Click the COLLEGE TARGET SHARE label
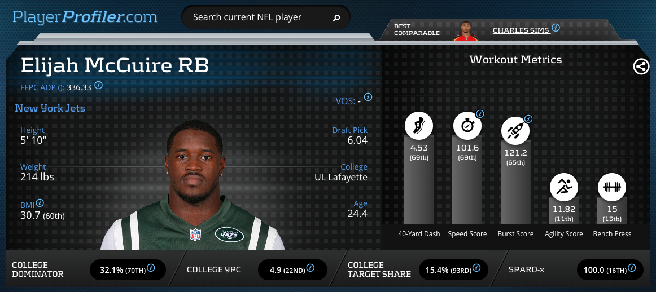 pyautogui.click(x=379, y=270)
